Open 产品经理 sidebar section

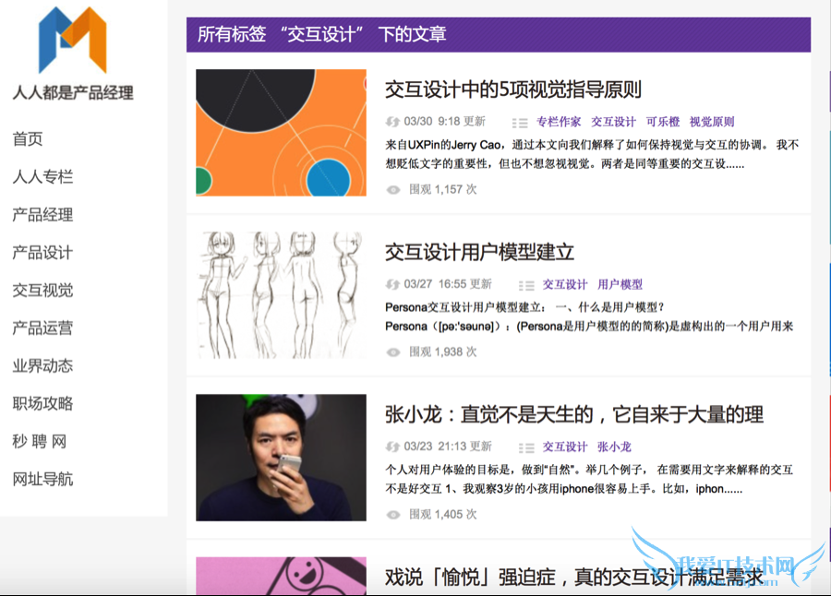pos(42,215)
